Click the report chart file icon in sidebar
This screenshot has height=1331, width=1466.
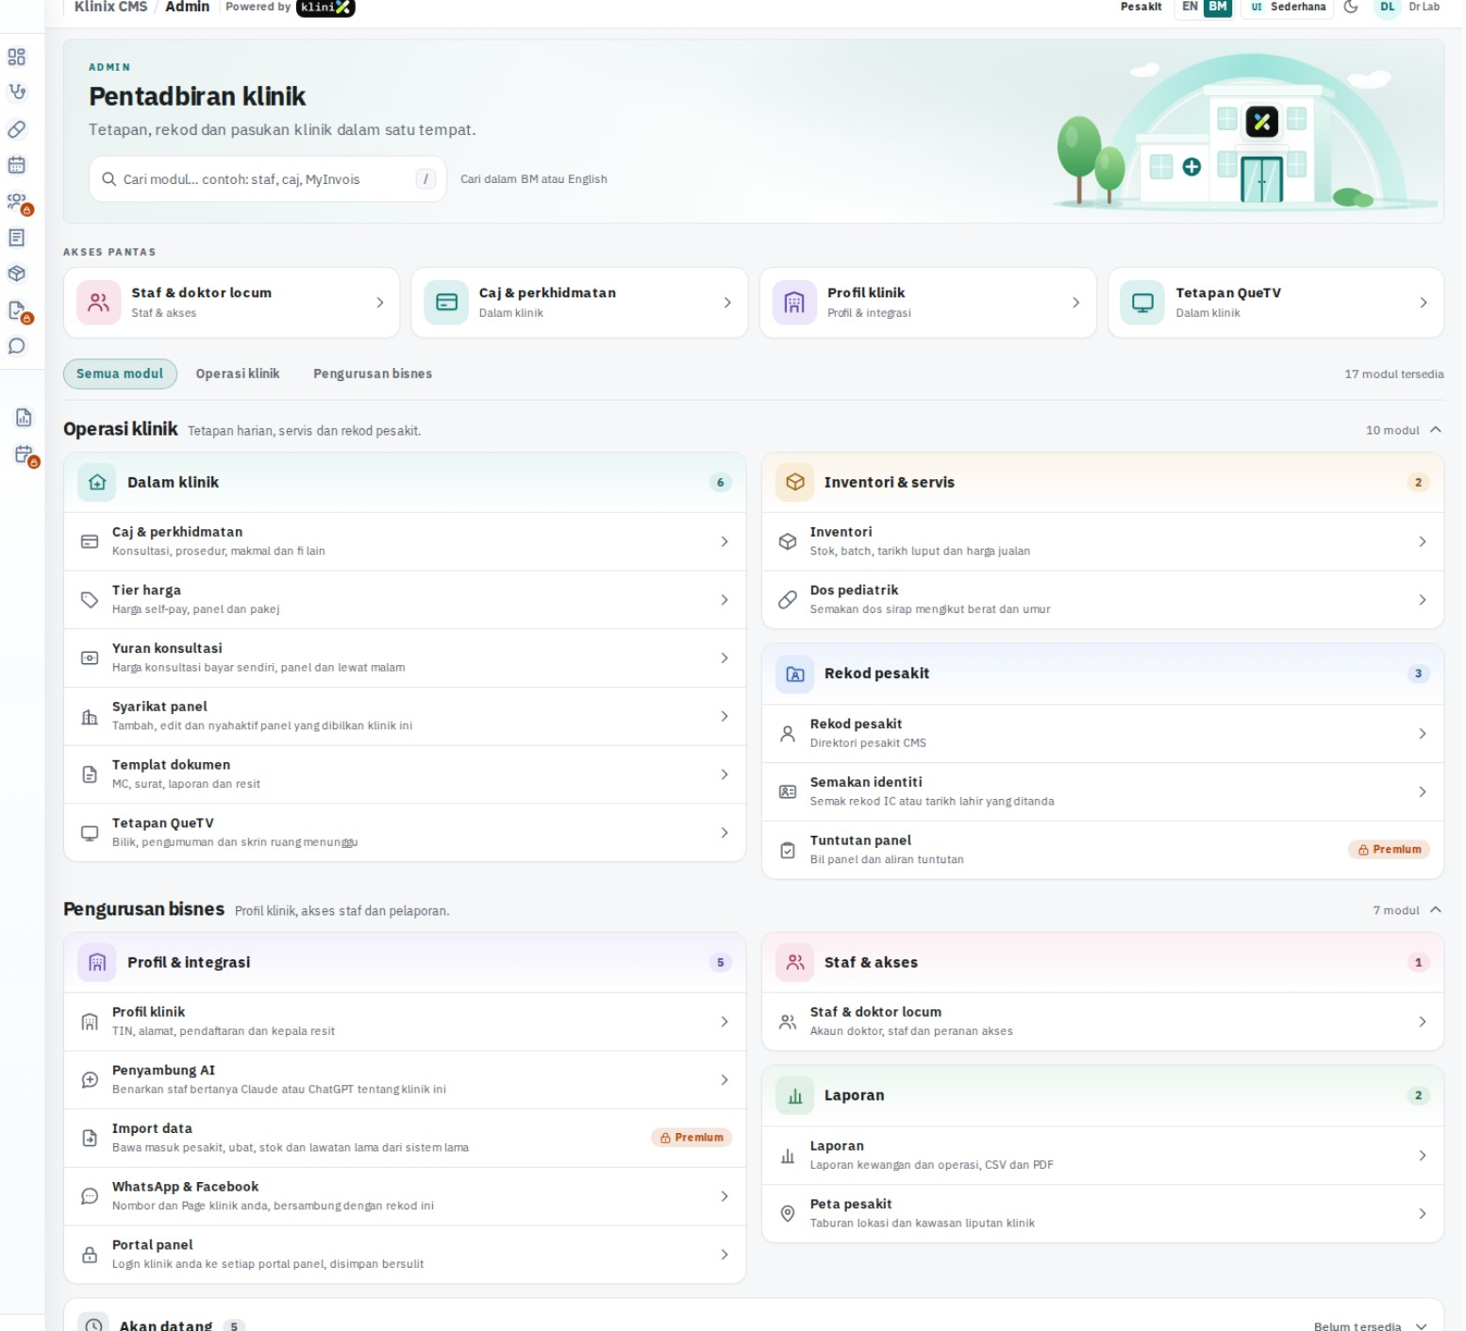click(x=24, y=418)
